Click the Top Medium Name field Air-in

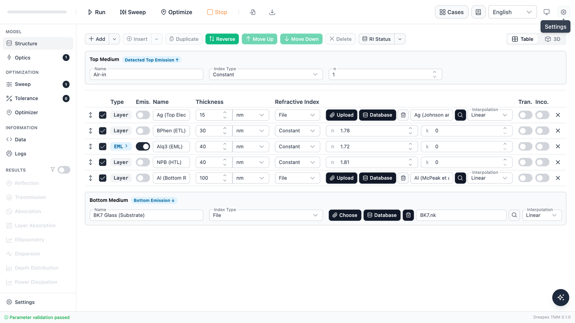(146, 74)
